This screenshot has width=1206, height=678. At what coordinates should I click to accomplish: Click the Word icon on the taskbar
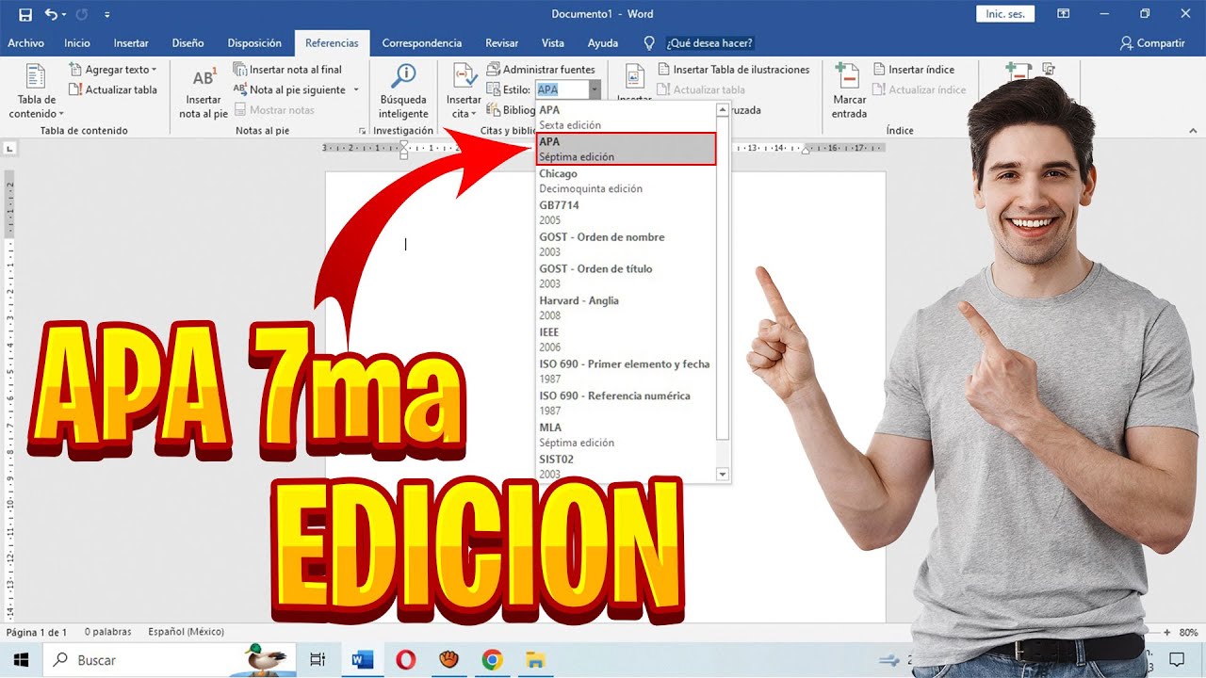[x=362, y=660]
